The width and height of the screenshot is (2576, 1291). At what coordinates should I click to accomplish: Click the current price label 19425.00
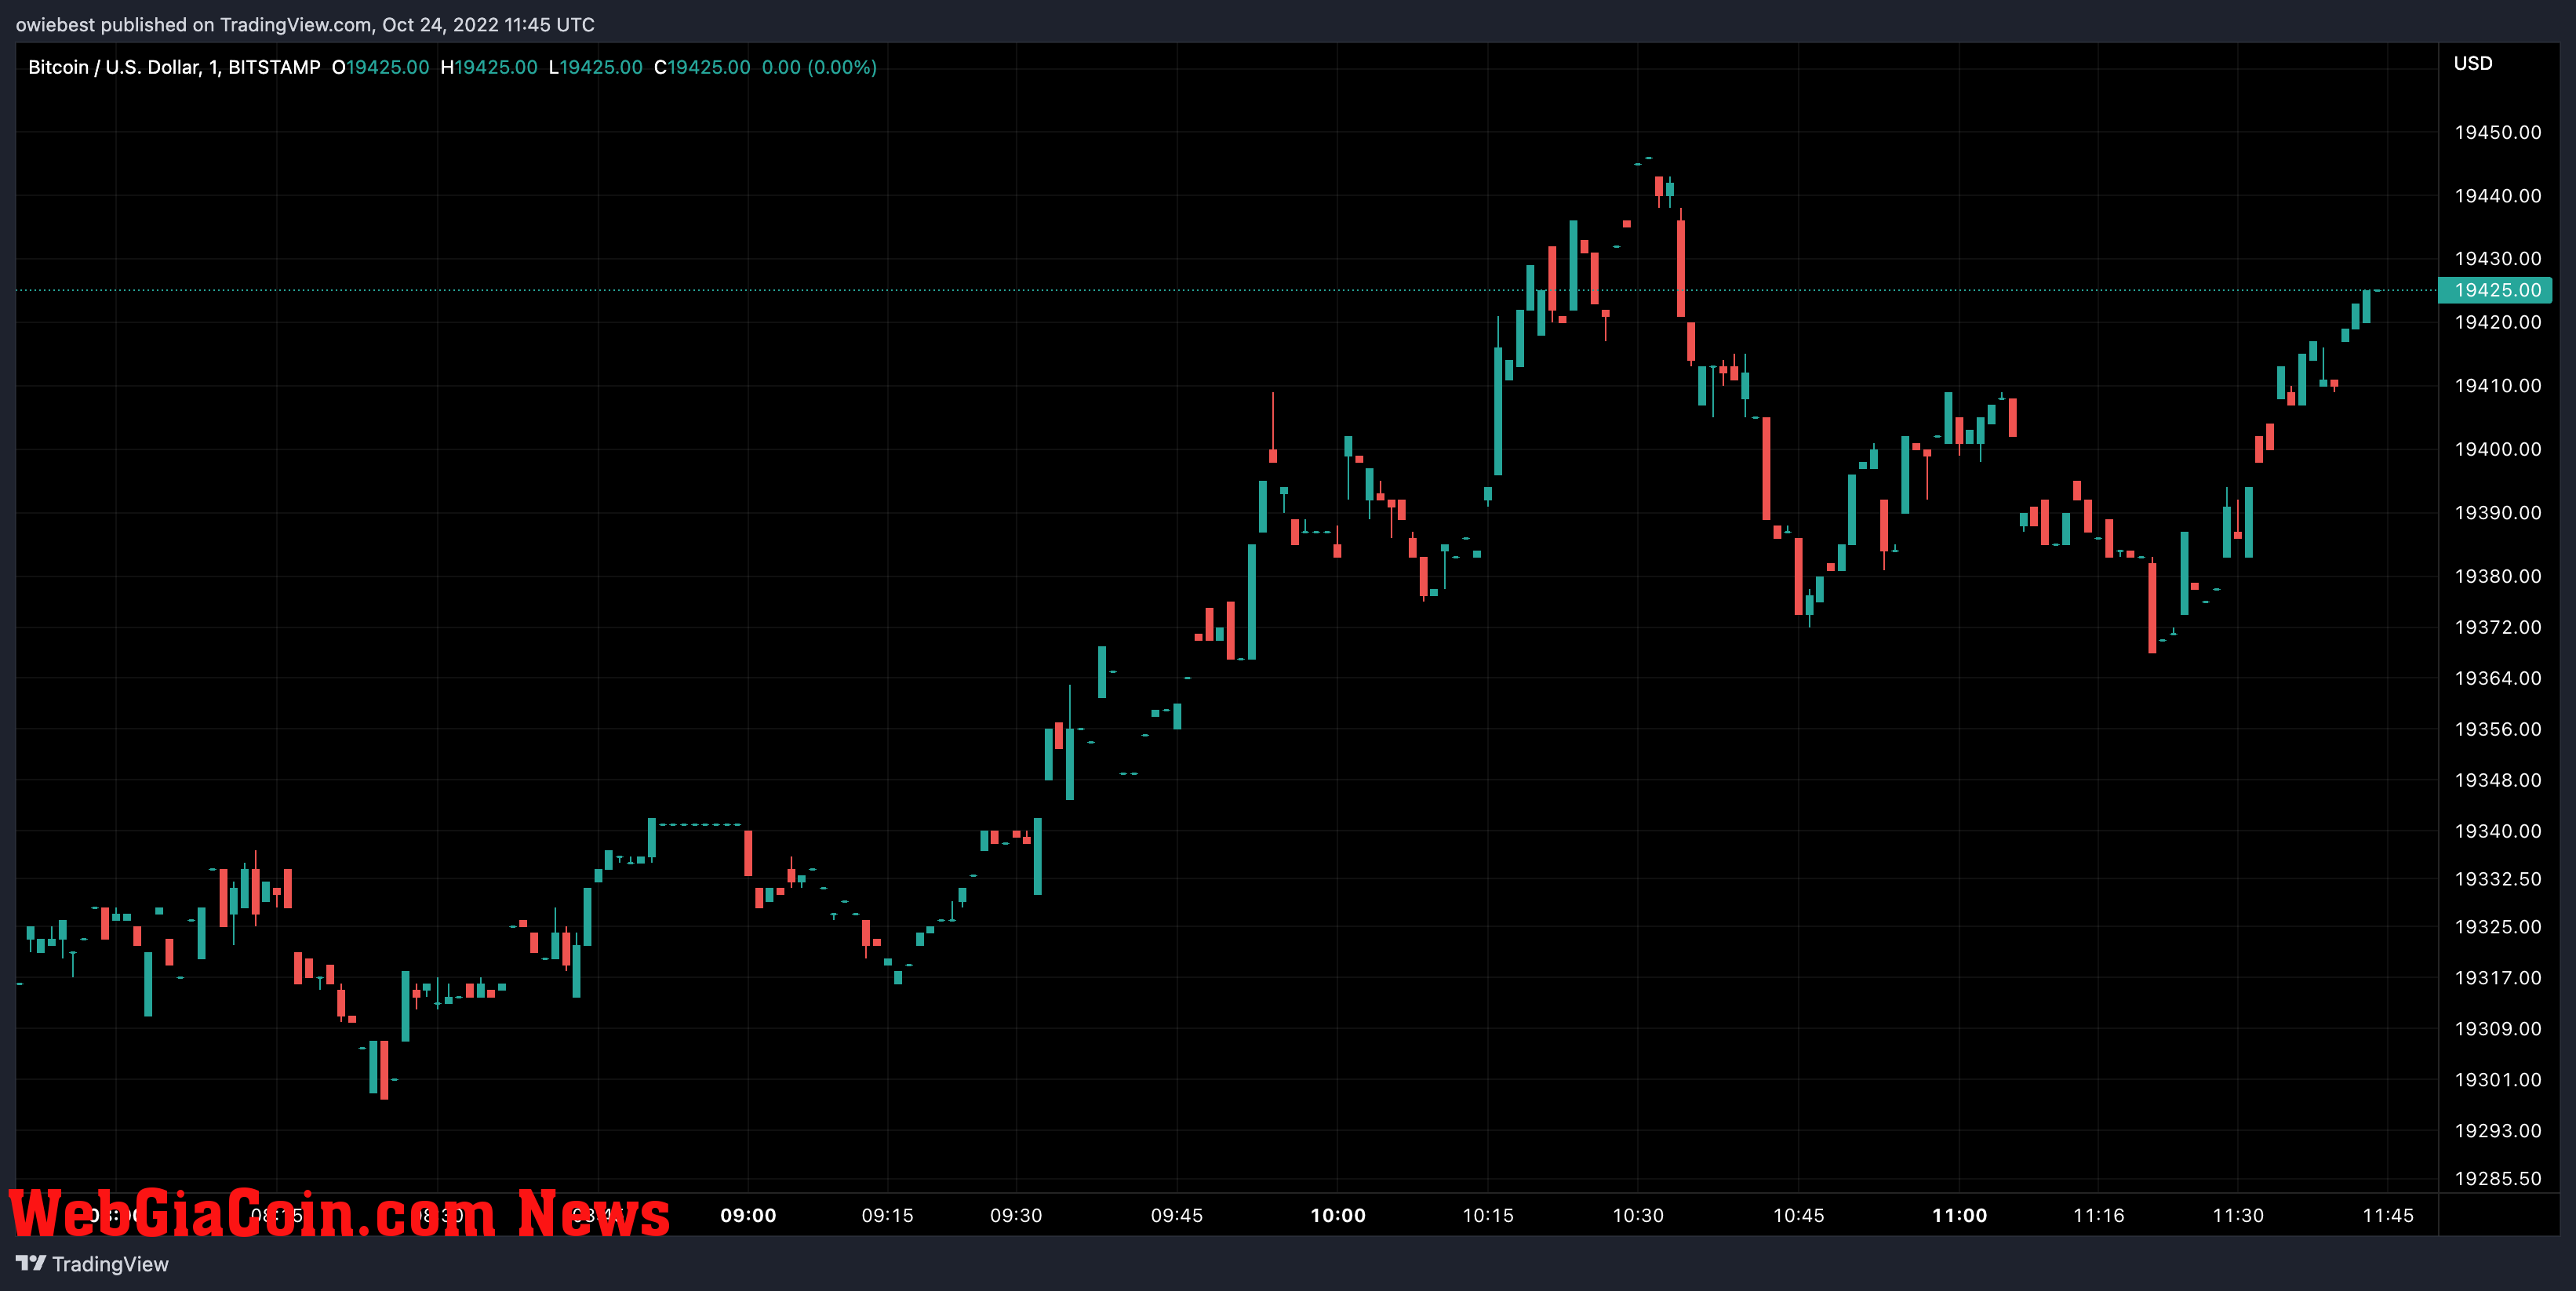pyautogui.click(x=2497, y=290)
